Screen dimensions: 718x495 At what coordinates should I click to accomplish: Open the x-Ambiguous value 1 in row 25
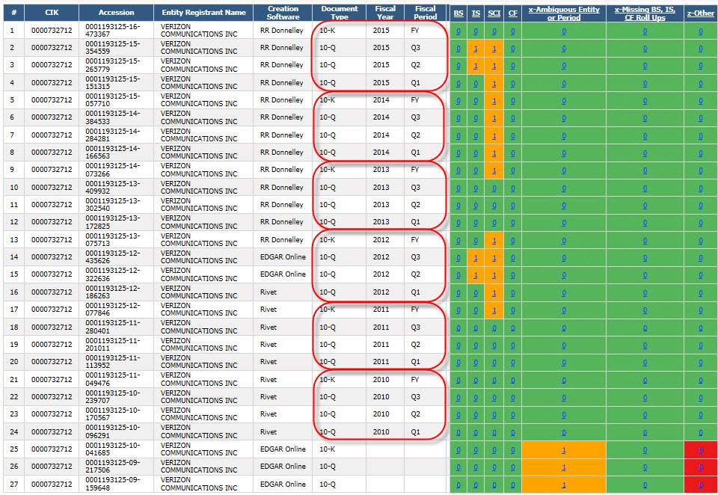coord(564,450)
